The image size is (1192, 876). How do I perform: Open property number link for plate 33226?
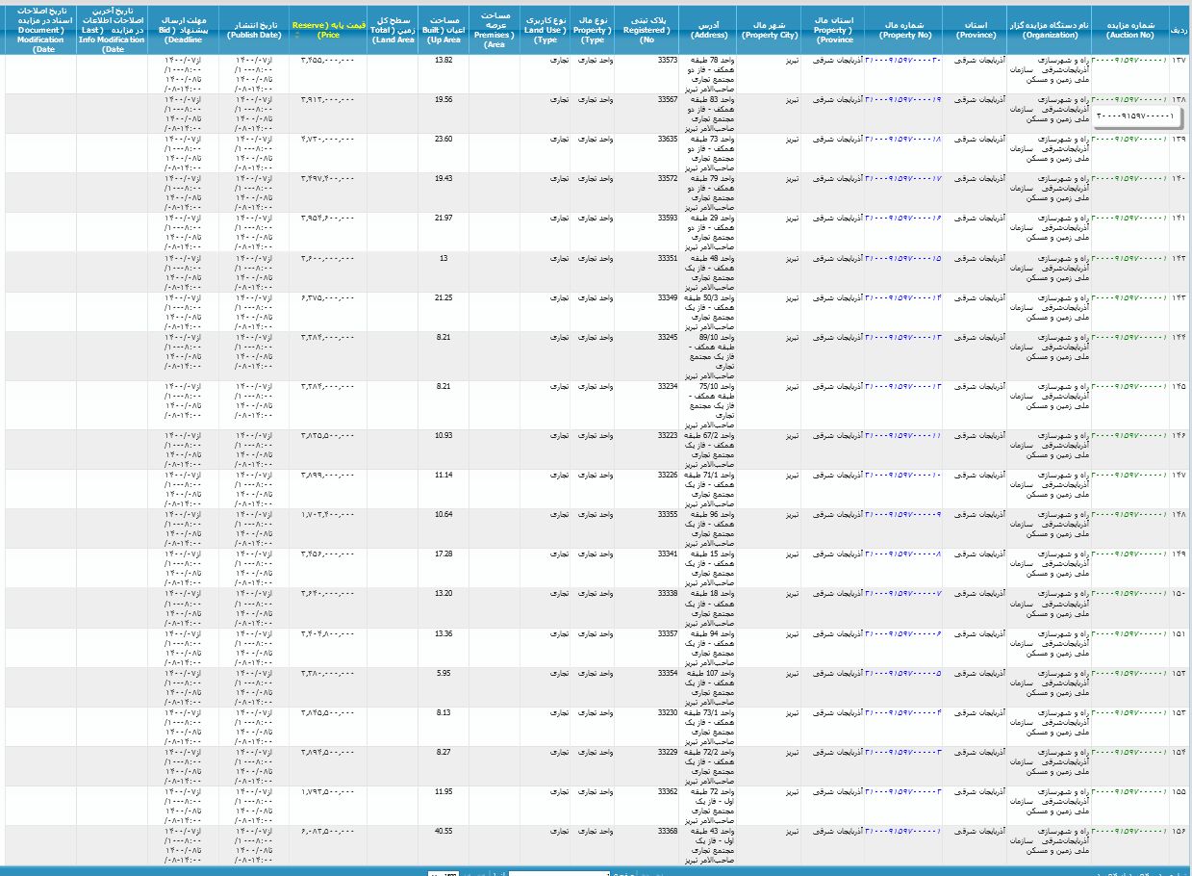pyautogui.click(x=903, y=475)
